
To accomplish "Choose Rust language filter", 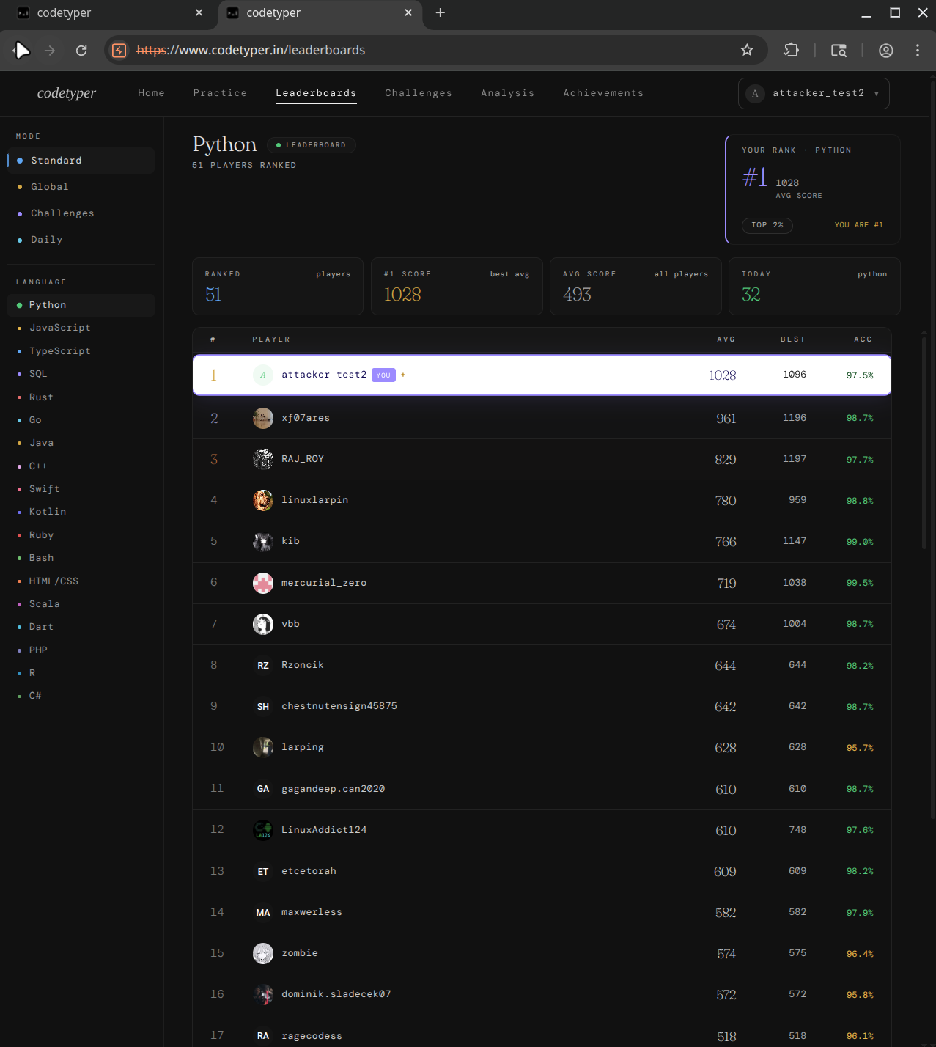I will (81, 397).
